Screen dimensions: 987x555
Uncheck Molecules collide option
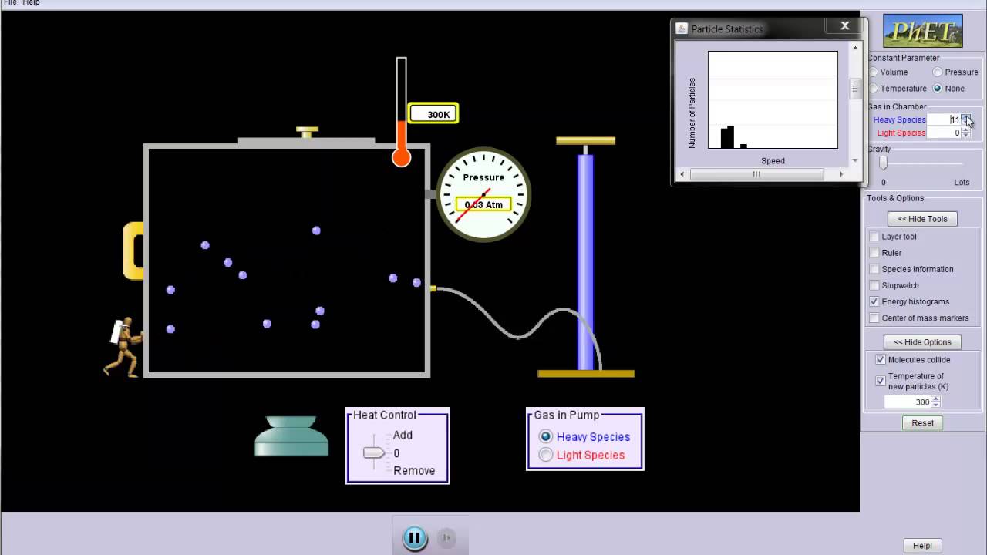click(x=881, y=360)
